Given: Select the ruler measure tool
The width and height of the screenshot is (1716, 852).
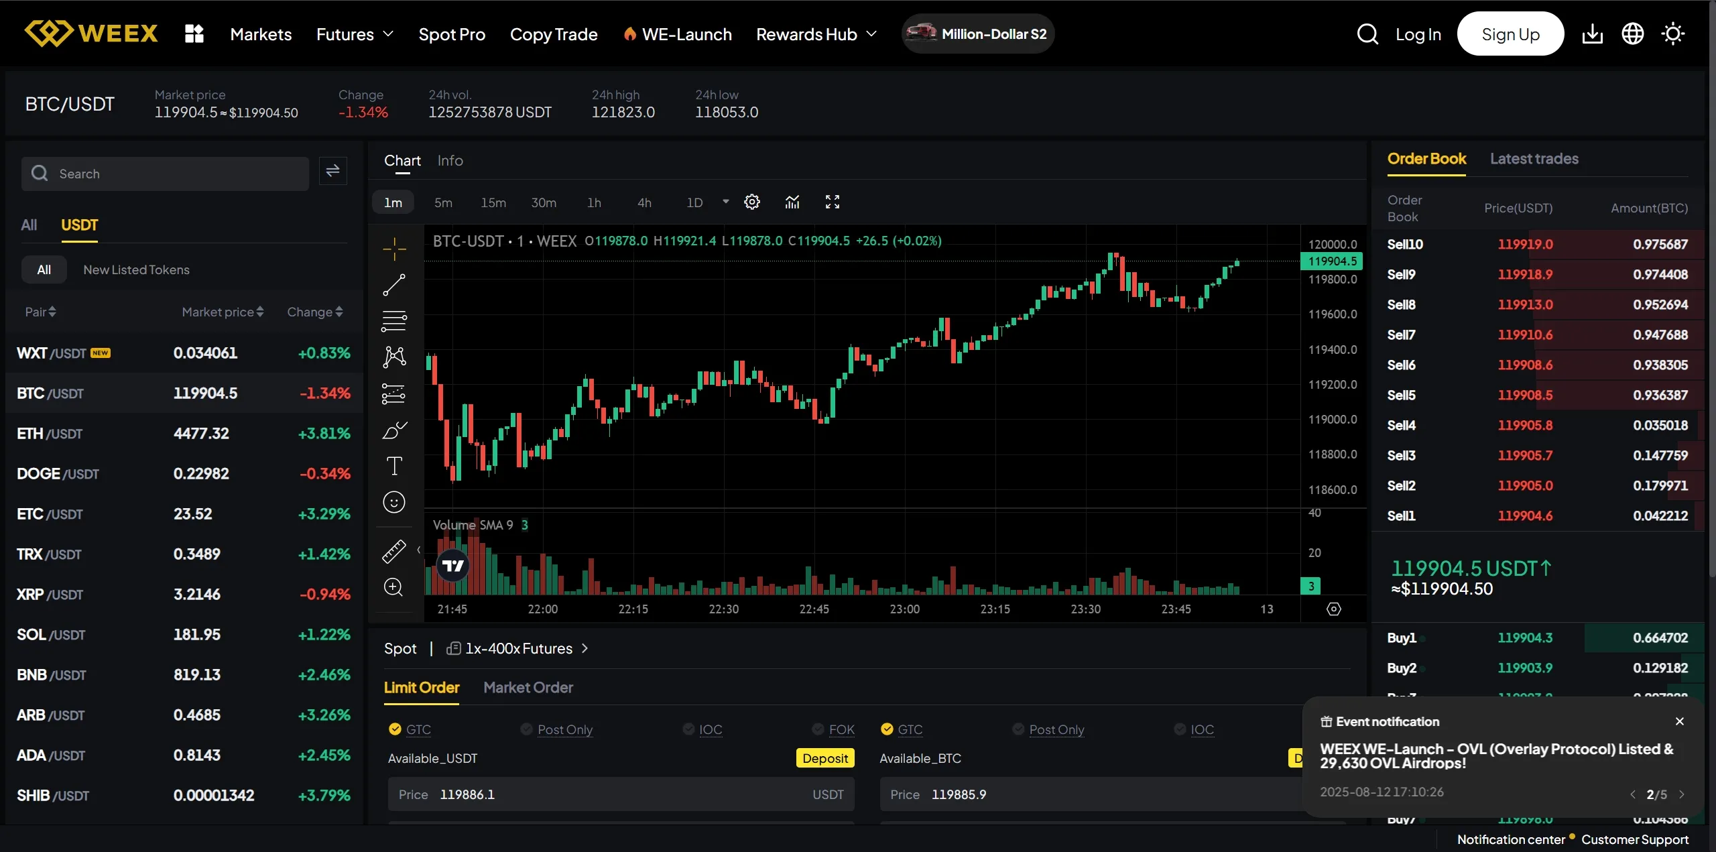Looking at the screenshot, I should click(394, 551).
